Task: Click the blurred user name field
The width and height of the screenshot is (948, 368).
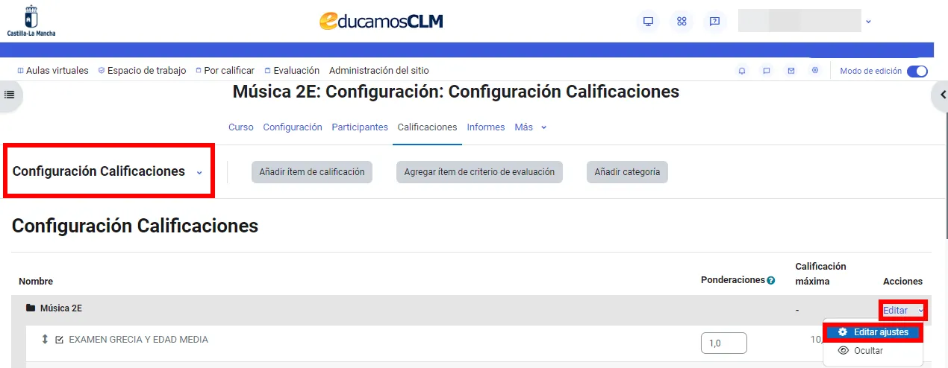Action: [799, 21]
